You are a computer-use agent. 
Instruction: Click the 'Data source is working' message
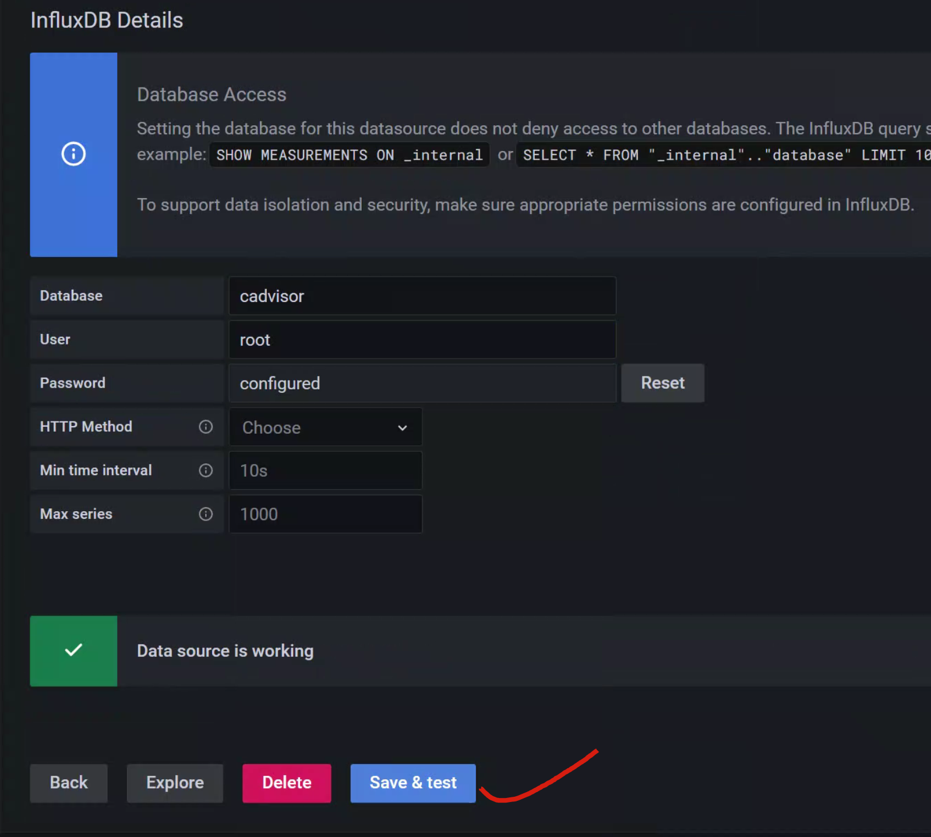click(225, 651)
